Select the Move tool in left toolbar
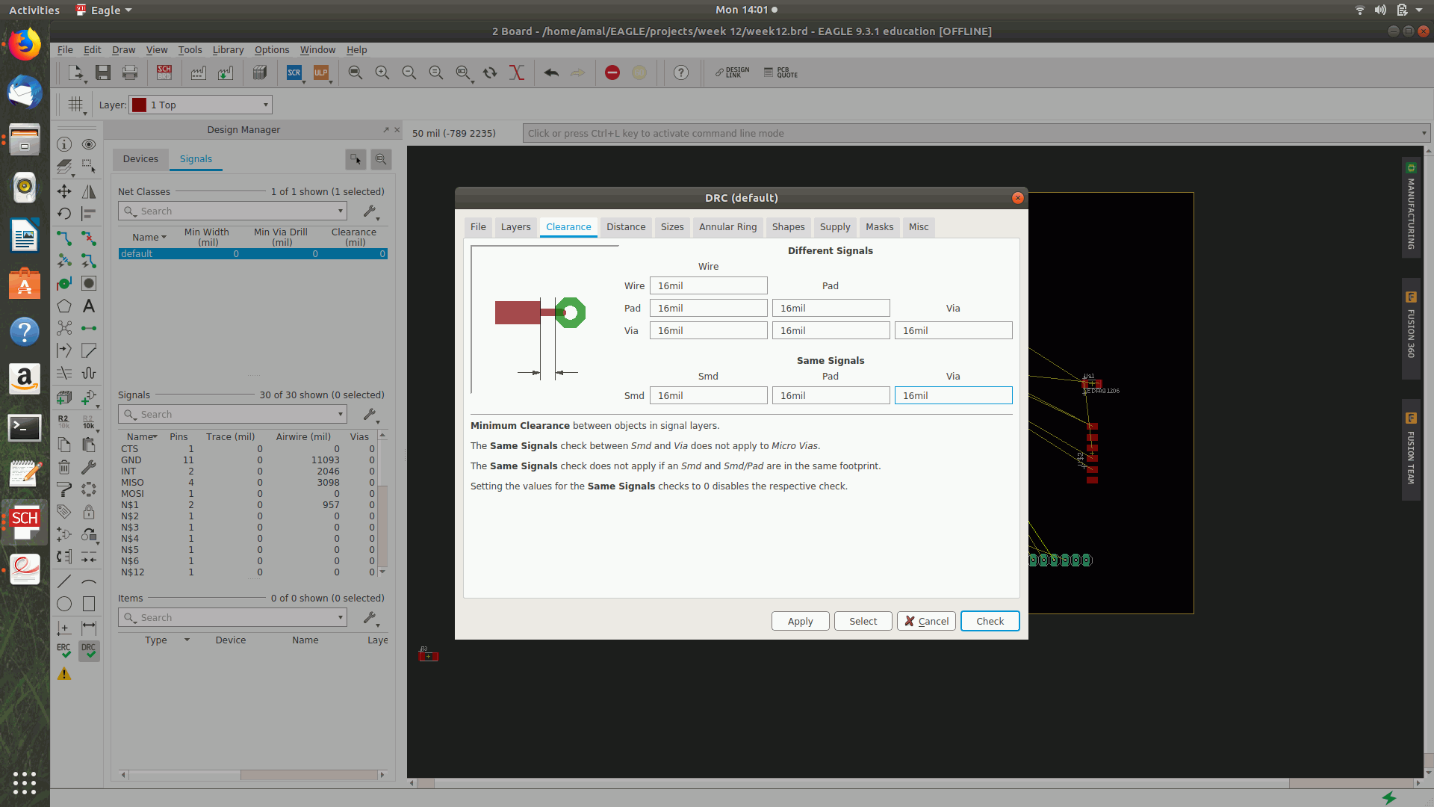This screenshot has width=1434, height=807. coord(64,191)
